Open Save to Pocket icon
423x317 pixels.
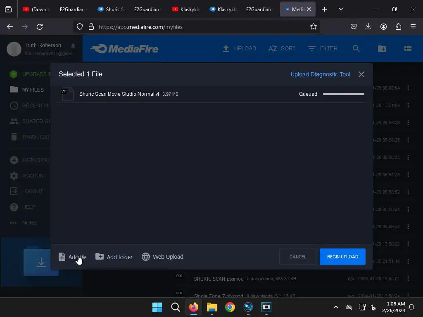point(354,27)
